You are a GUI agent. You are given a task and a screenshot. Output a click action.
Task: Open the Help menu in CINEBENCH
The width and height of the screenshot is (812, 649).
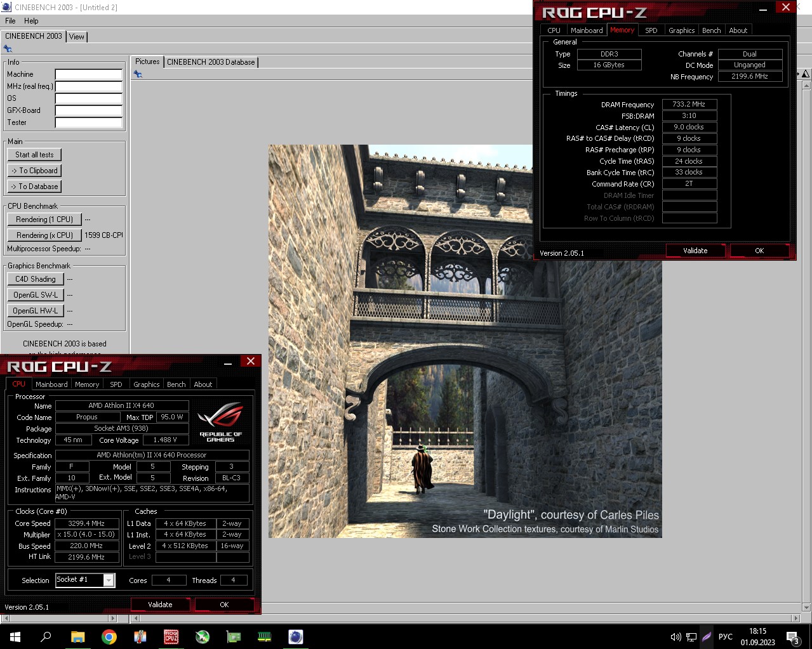click(31, 21)
